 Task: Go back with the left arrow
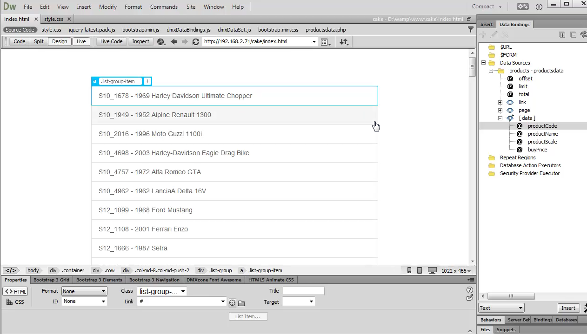click(174, 42)
